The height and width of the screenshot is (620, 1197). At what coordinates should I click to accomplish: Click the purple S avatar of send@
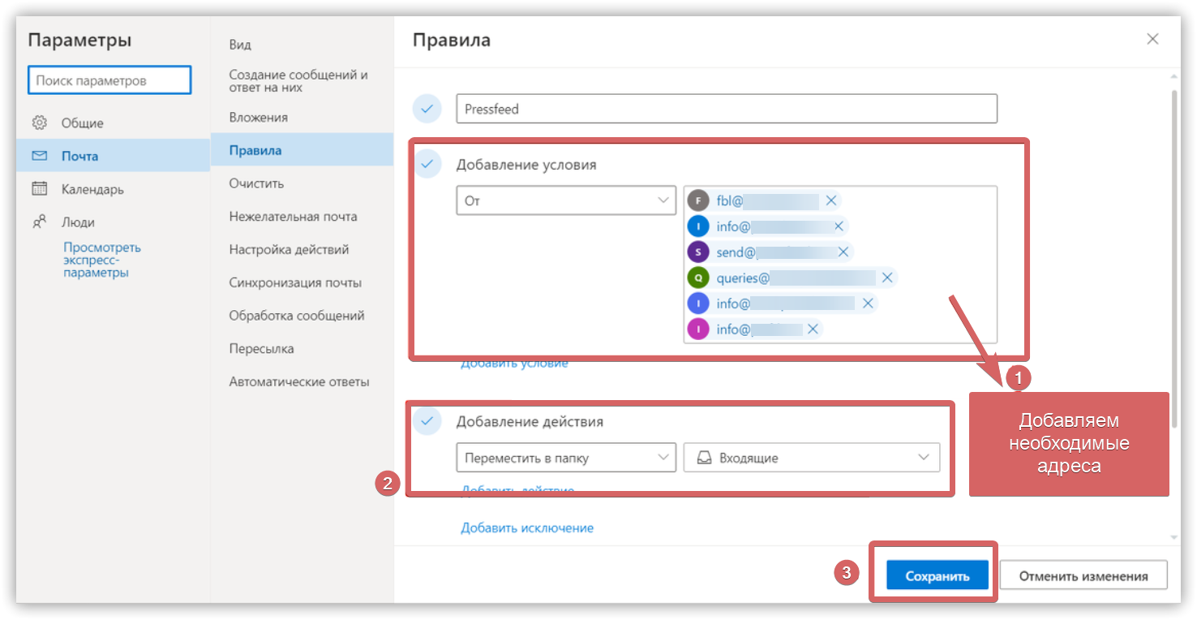click(698, 252)
